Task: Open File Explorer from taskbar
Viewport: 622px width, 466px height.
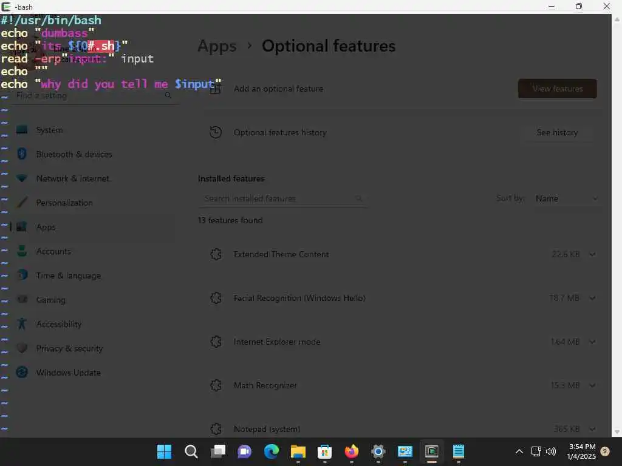Action: click(298, 451)
